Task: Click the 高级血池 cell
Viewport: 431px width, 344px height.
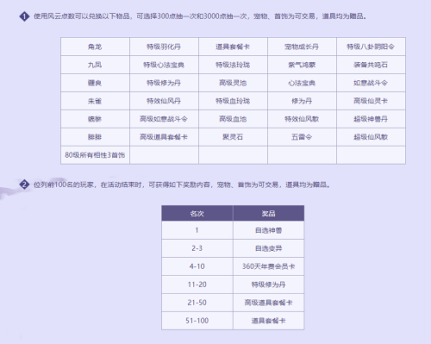Action: (233, 119)
